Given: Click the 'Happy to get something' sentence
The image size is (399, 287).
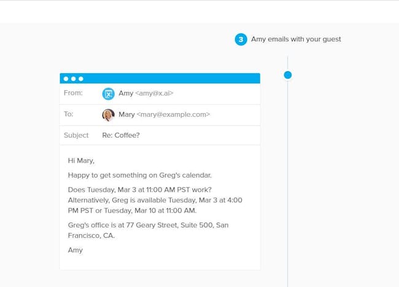Looking at the screenshot, I should [140, 175].
